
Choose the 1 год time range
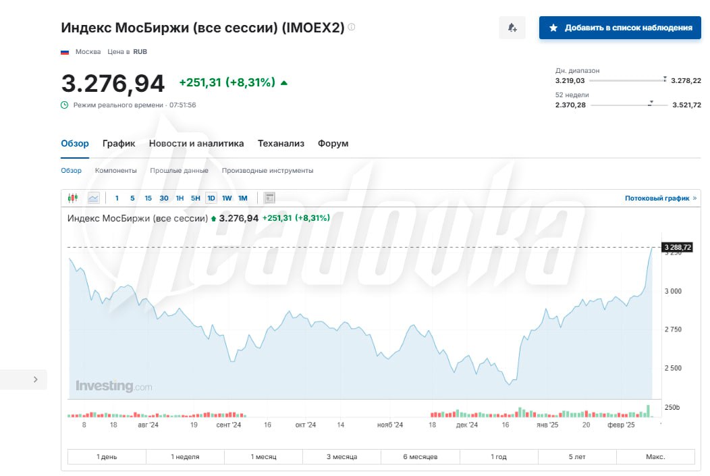(498, 457)
